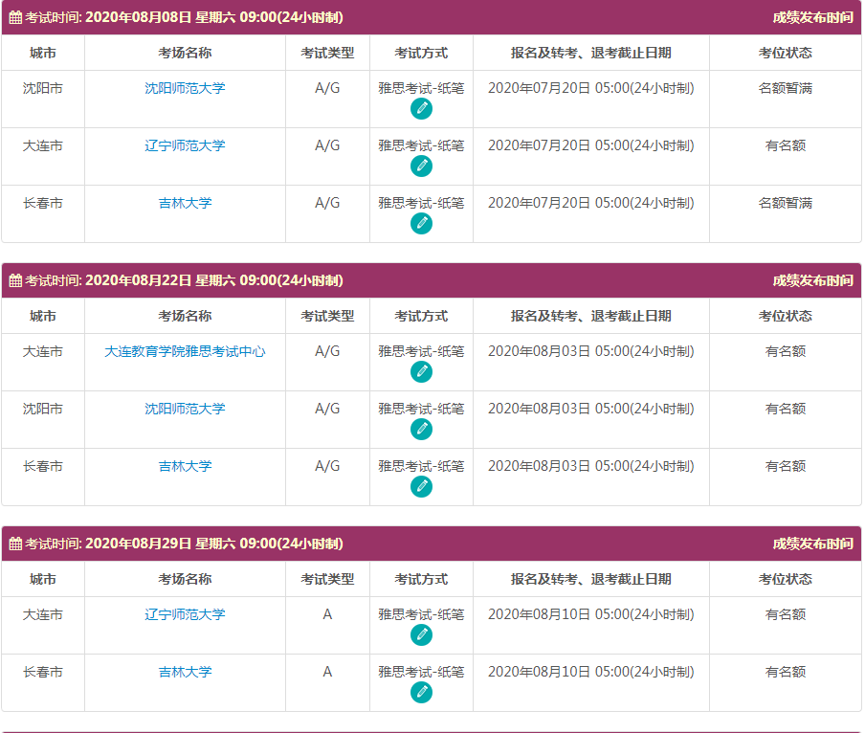Screen dimensions: 865x733
Task: Click pencil icon in Dalian August 8 row
Action: [421, 166]
